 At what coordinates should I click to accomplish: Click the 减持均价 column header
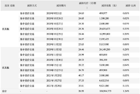coord(87,5)
